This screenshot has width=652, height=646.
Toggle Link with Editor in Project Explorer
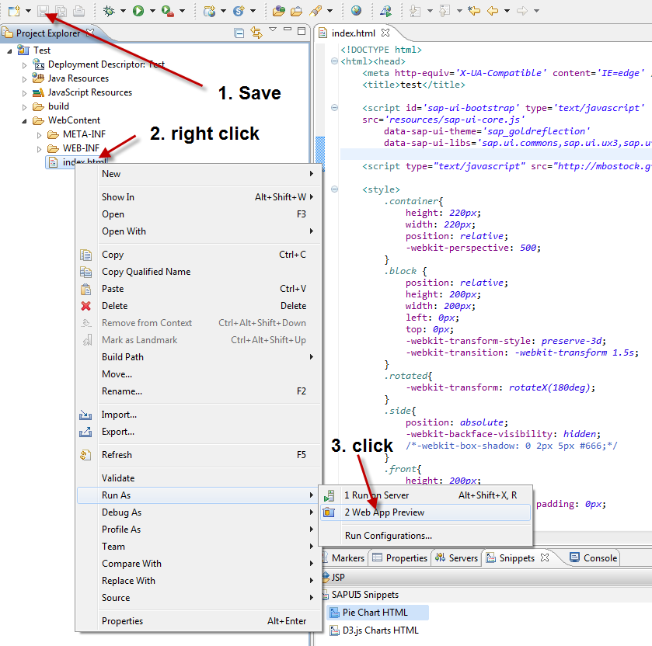(x=256, y=33)
